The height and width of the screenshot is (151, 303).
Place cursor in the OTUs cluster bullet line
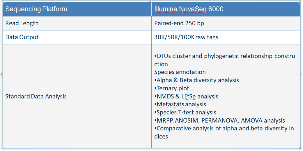coord(224,56)
